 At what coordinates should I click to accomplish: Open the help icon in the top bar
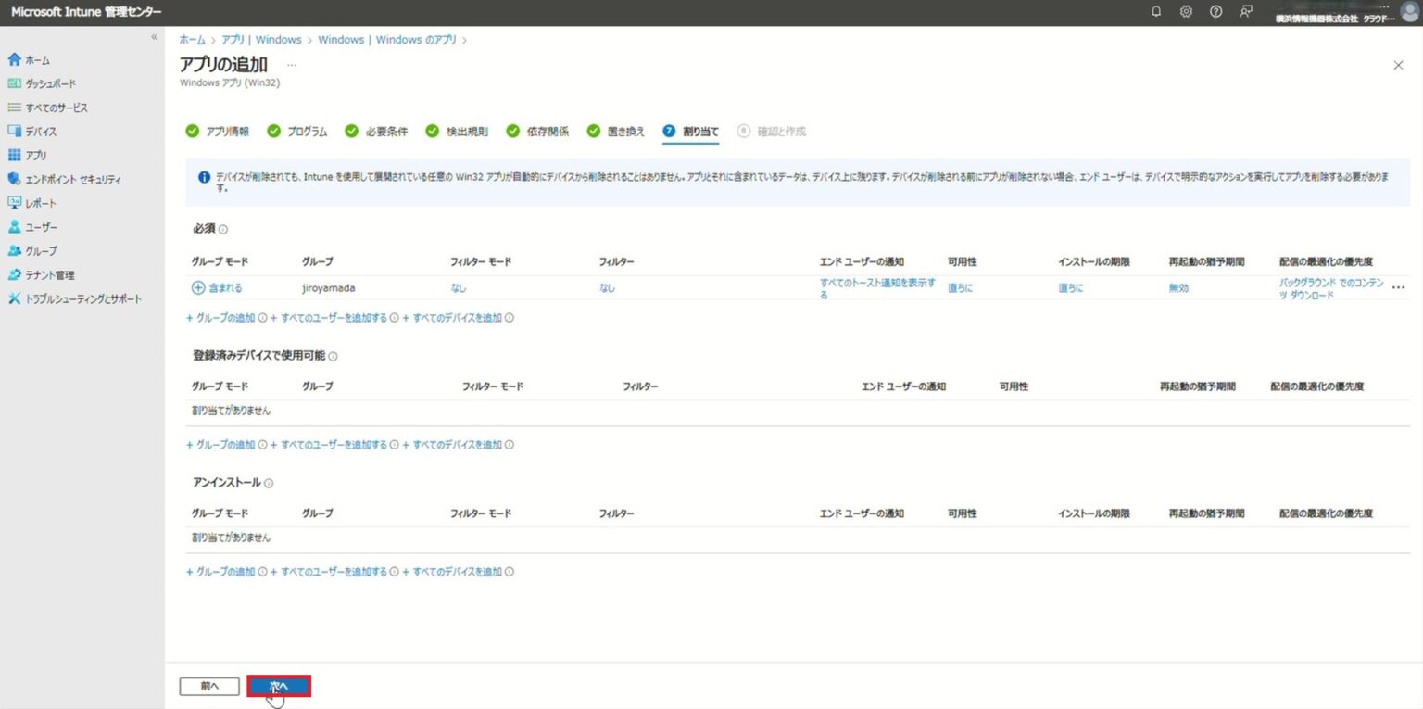coord(1215,11)
